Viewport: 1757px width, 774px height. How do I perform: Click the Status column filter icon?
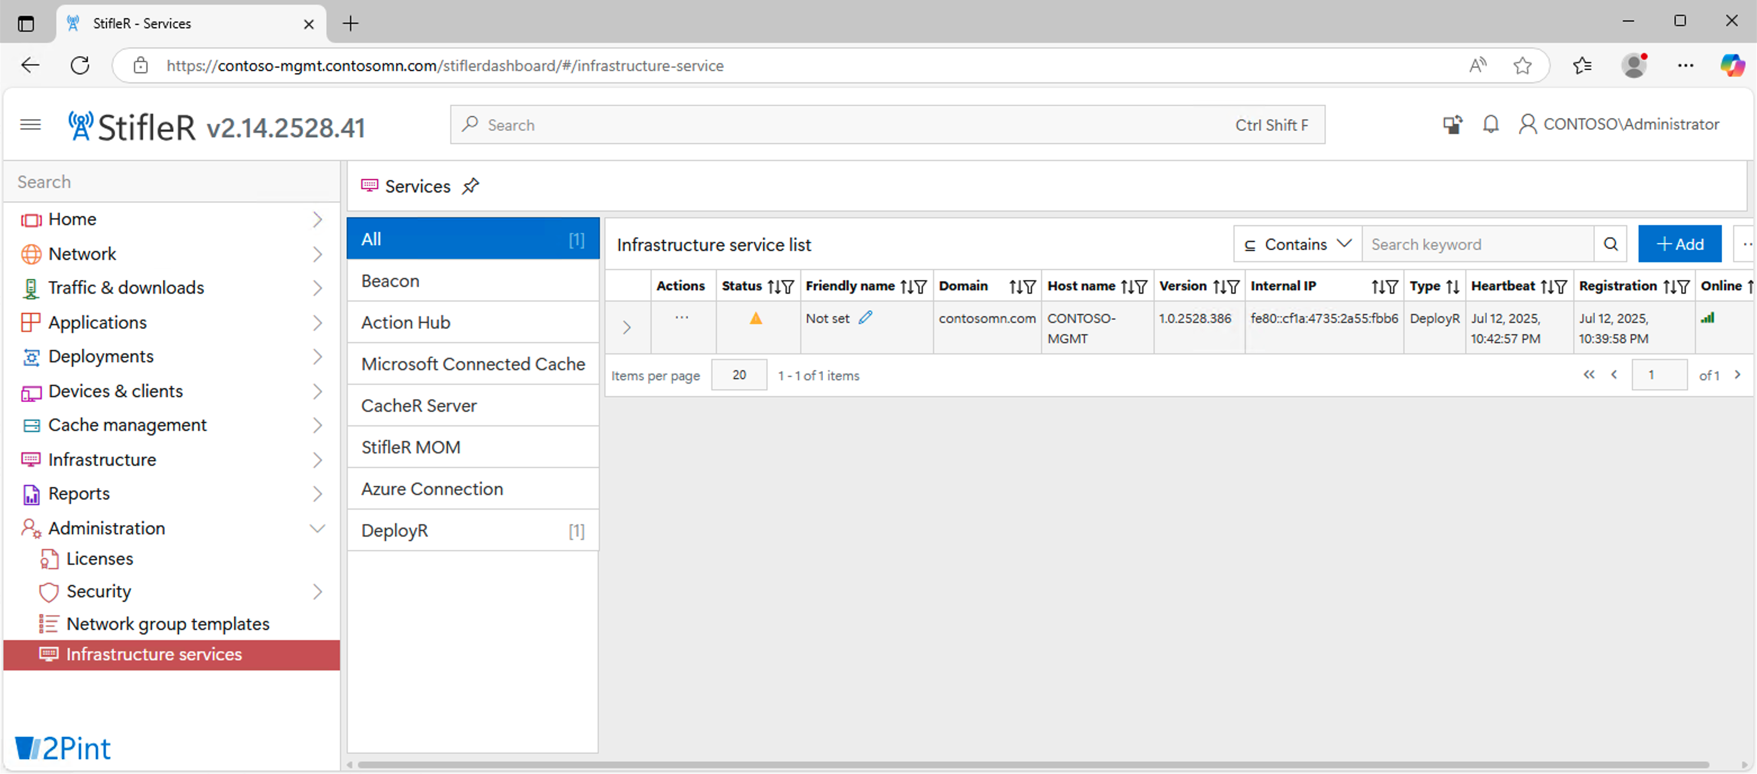click(x=788, y=287)
